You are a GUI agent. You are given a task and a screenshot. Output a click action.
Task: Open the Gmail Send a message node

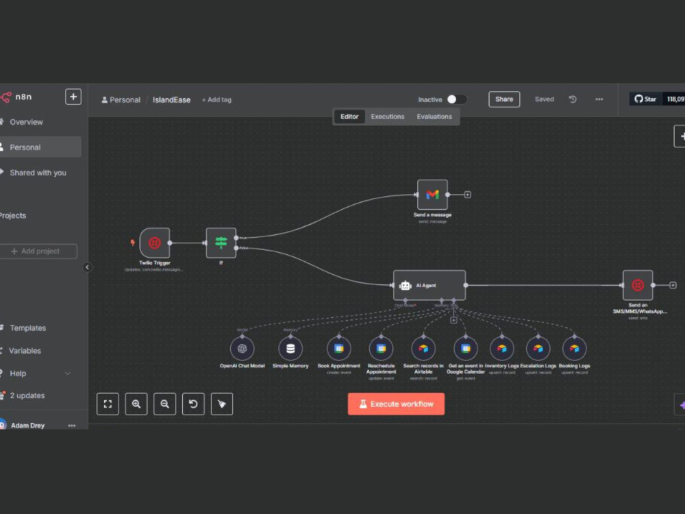tap(432, 195)
